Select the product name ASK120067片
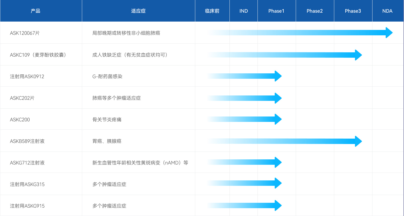The image size is (404, 216). (x=25, y=33)
